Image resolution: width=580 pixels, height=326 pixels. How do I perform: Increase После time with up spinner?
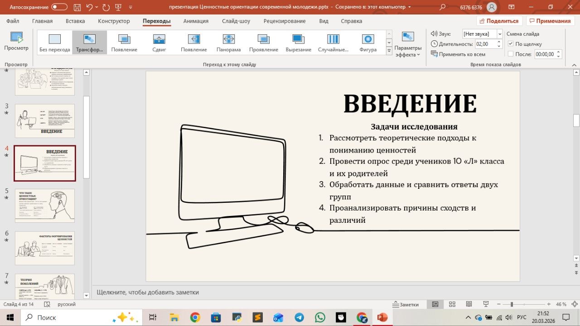pyautogui.click(x=559, y=52)
